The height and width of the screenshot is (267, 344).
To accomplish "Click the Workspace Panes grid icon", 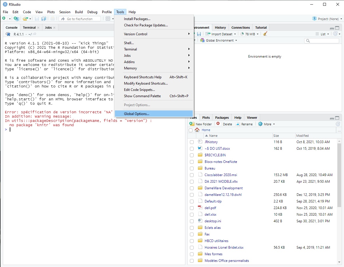I will tap(108, 19).
